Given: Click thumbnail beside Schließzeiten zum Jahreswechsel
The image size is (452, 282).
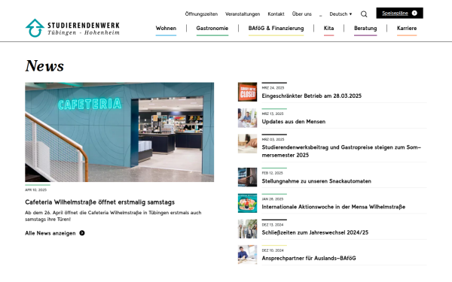Looking at the screenshot, I should [247, 229].
